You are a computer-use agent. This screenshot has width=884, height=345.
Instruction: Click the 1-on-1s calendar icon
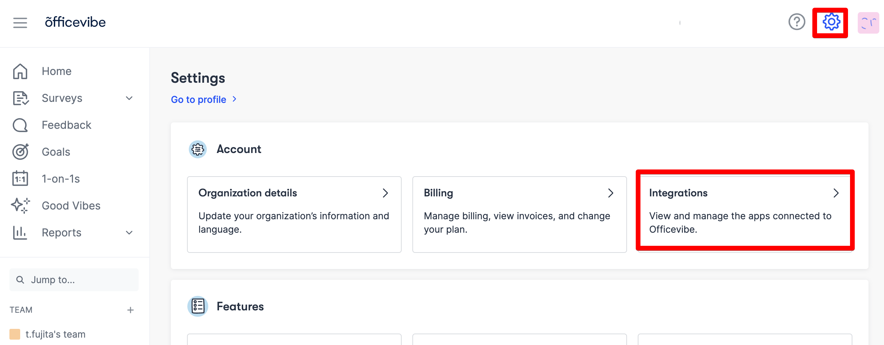(20, 179)
